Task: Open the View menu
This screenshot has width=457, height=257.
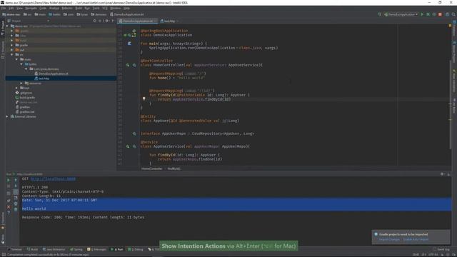Action: (19, 8)
